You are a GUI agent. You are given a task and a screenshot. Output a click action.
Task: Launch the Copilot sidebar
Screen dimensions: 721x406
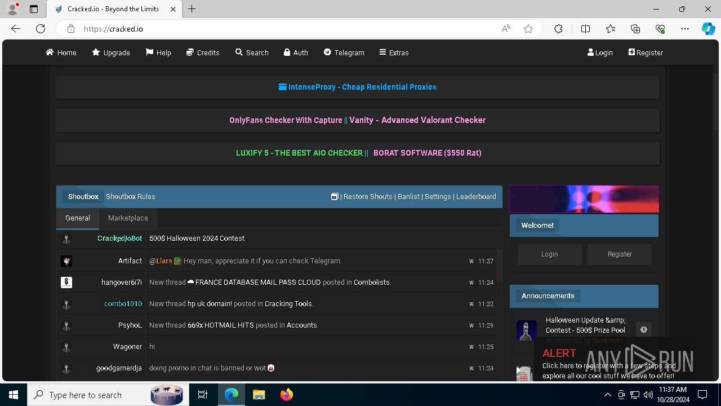coord(708,29)
